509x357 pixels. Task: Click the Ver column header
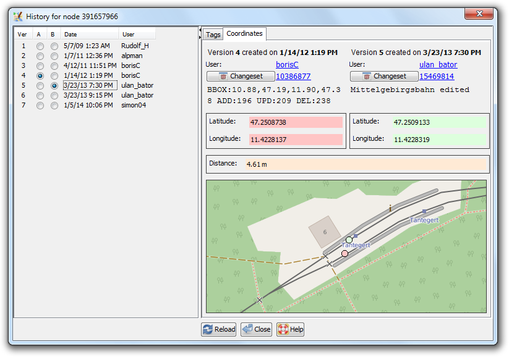click(23, 35)
